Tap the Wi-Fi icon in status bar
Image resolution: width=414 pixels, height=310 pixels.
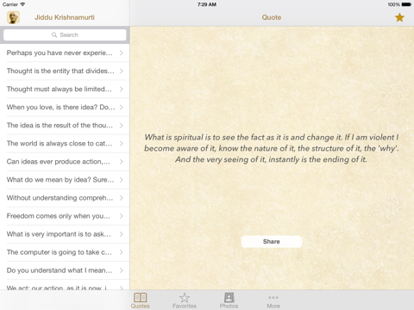pyautogui.click(x=22, y=4)
